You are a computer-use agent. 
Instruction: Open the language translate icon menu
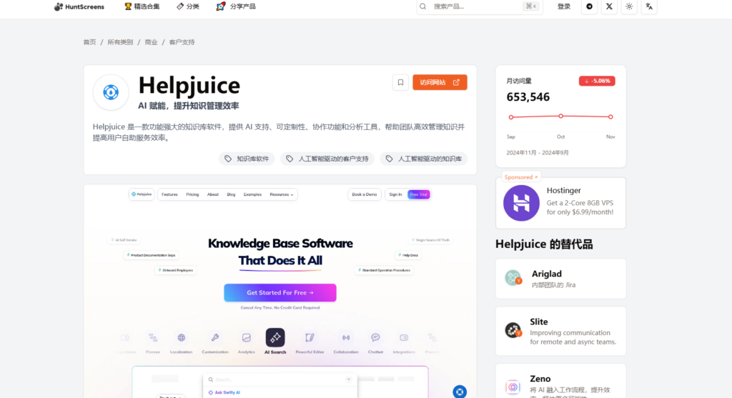click(x=649, y=6)
